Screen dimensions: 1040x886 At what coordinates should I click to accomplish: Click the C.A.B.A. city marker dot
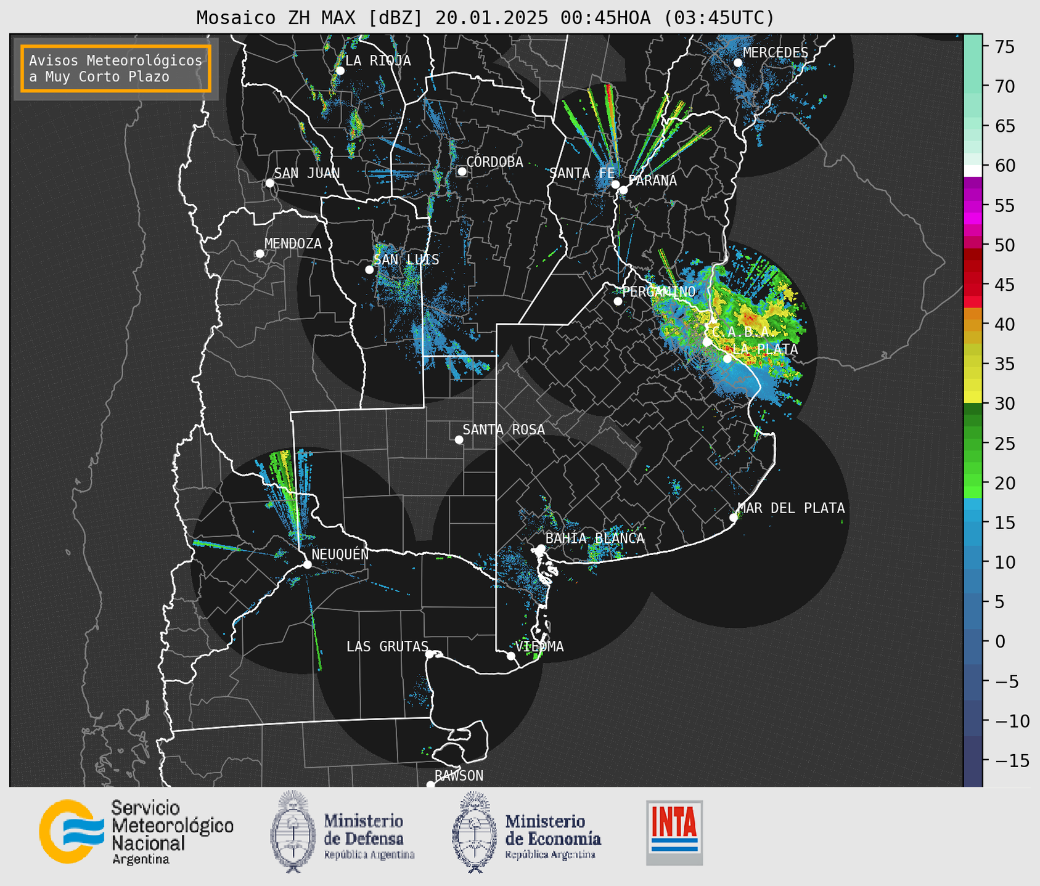pos(707,342)
